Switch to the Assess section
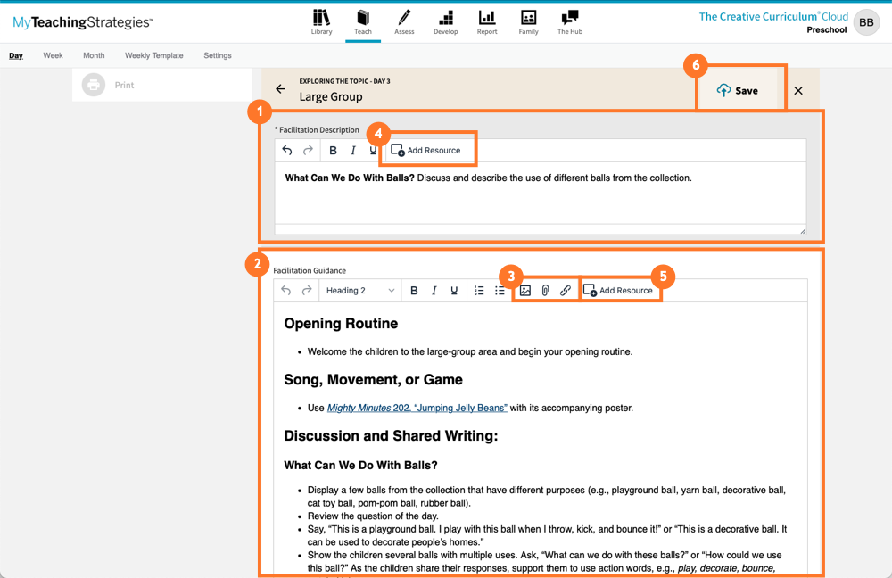Viewport: 892px width, 578px height. pos(404,22)
